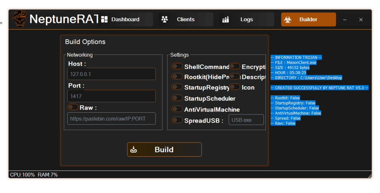Toggle the StartupScheduler switch
The image size is (380, 193).
click(x=177, y=98)
